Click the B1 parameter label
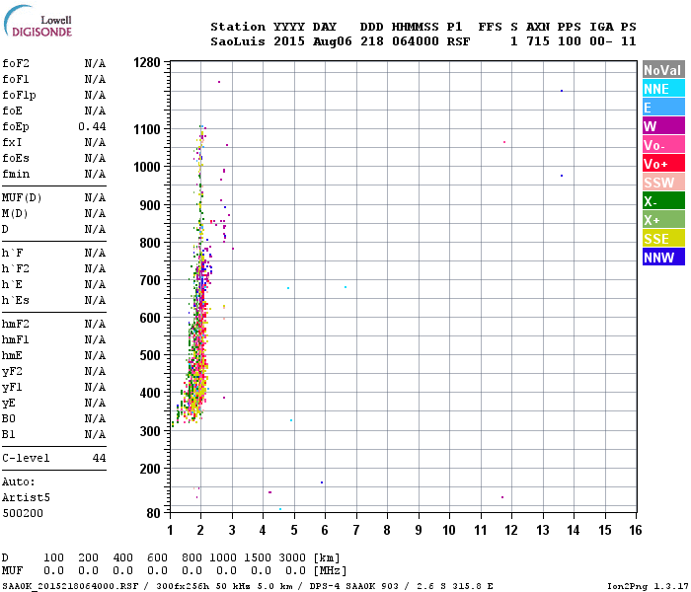 point(8,434)
